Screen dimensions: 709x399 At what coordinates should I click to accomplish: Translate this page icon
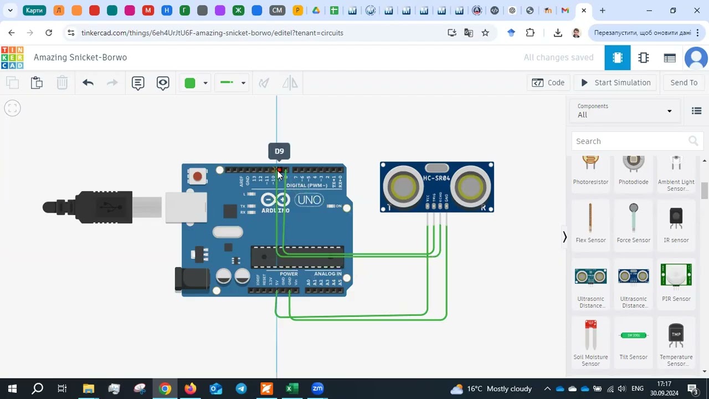[469, 33]
